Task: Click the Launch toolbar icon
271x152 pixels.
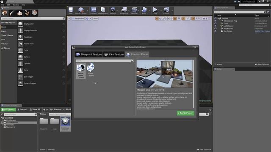Action: pyautogui.click(x=166, y=10)
